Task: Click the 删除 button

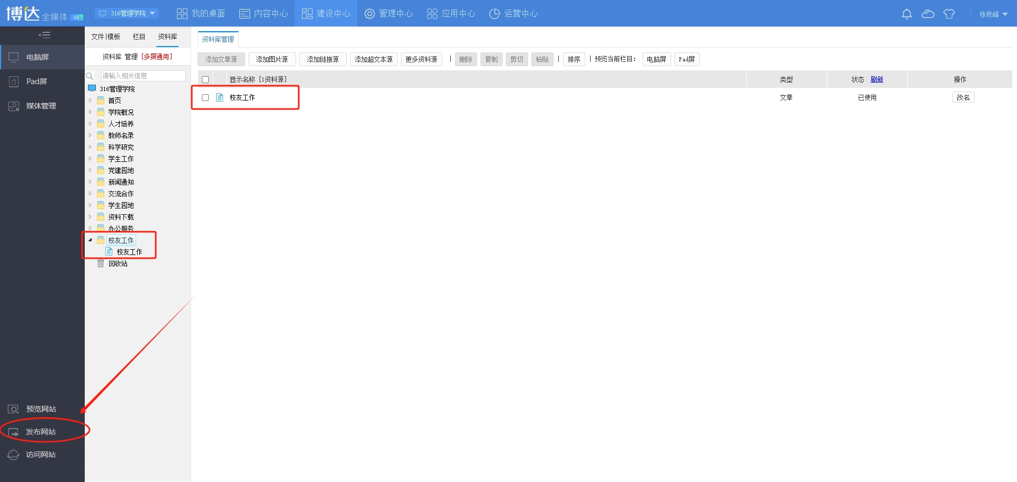Action: (466, 59)
